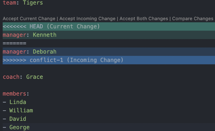Click the team key on first line
The height and width of the screenshot is (131, 215).
point(9,3)
